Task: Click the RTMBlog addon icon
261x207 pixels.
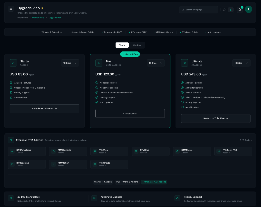Action: pos(136,151)
